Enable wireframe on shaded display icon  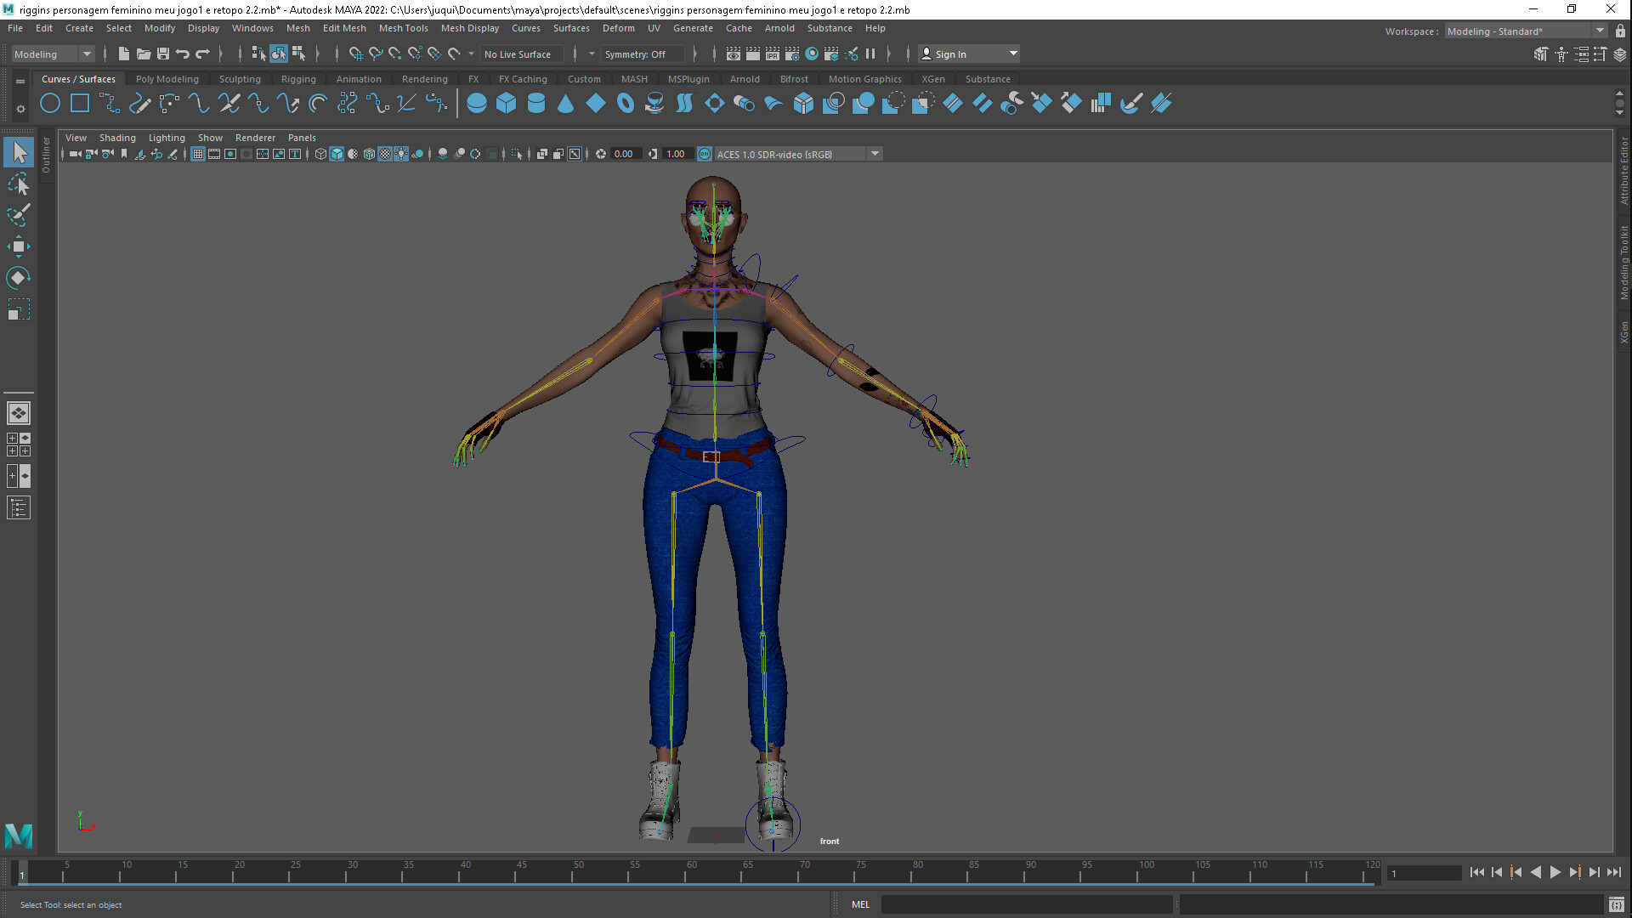(369, 154)
